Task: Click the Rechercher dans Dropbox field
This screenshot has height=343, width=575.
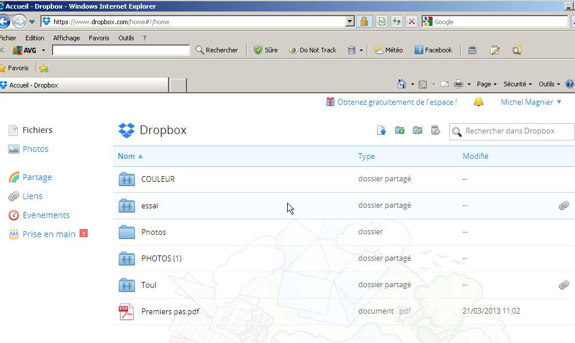Action: pos(512,131)
